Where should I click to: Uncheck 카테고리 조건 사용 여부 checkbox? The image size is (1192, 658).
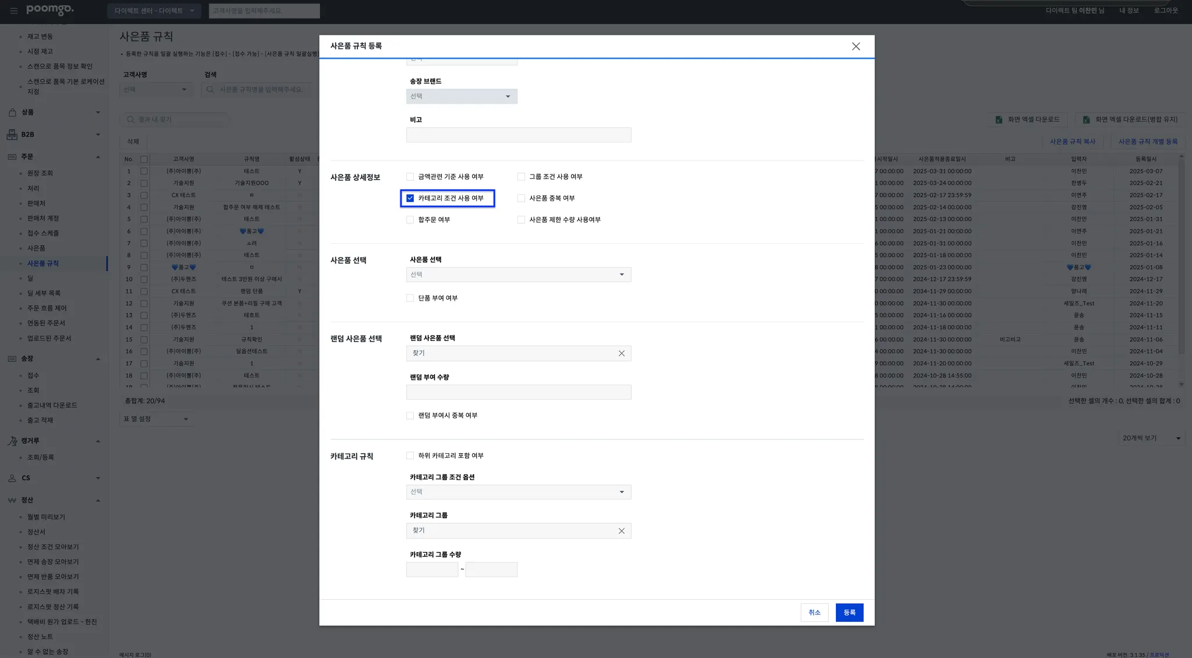tap(410, 198)
